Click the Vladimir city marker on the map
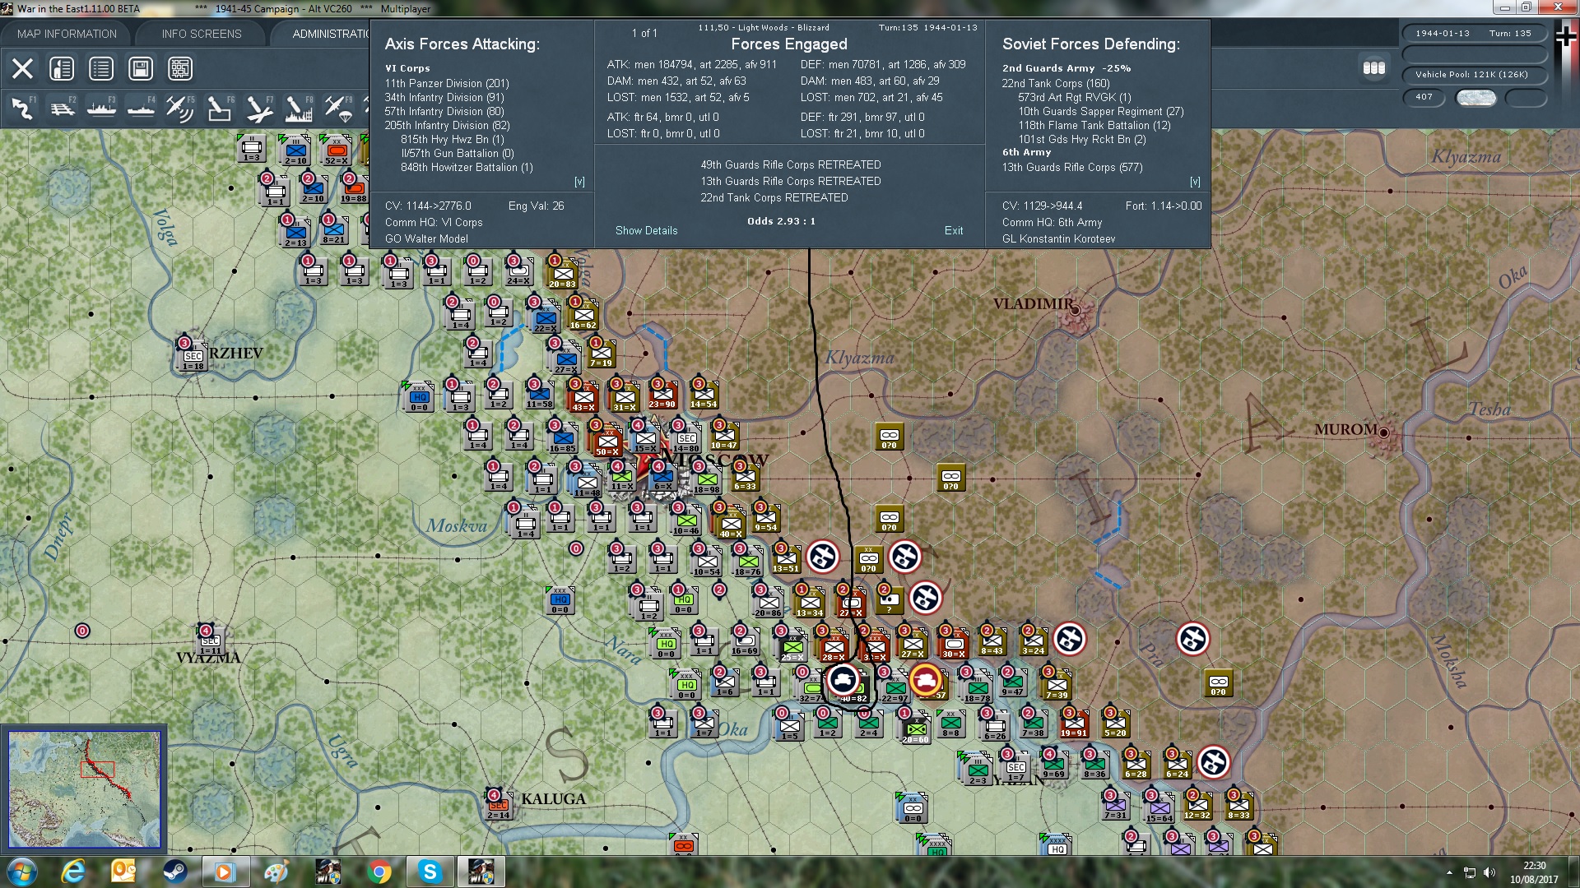Image resolution: width=1580 pixels, height=888 pixels. (1076, 310)
